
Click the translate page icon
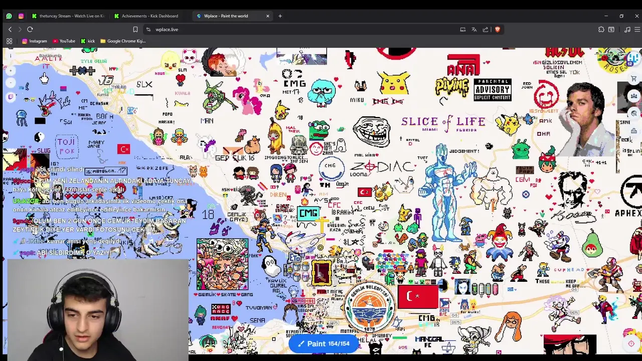474,29
